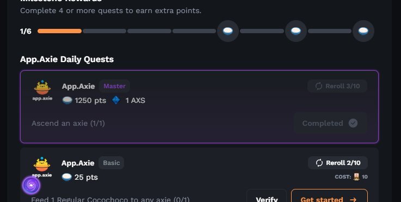This screenshot has height=202, width=401.
Task: Click the Basic difficulty tag
Action: coord(111,163)
